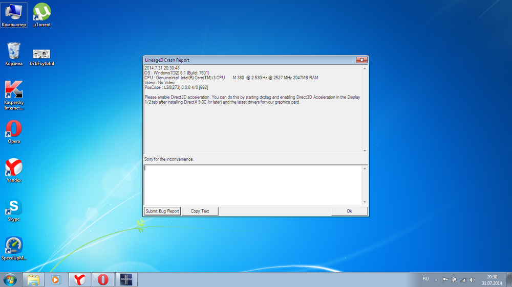The image size is (512, 287).
Task: Show hidden system tray icons
Action: point(436,279)
